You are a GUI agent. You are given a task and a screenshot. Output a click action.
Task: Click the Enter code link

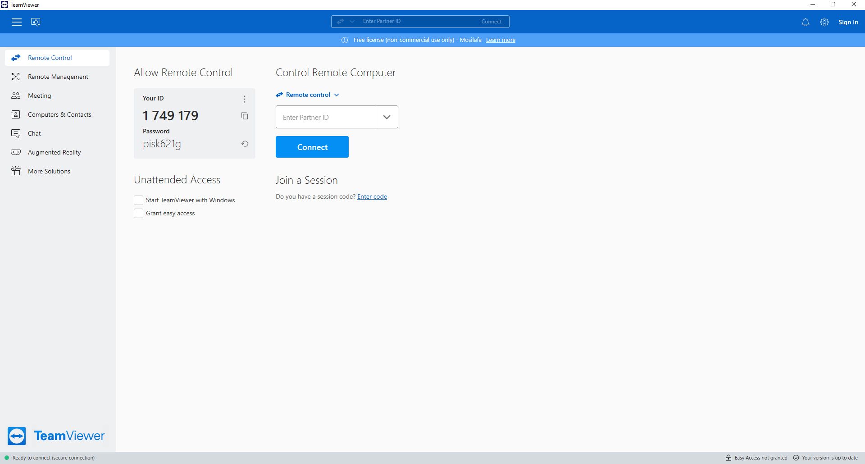coord(372,196)
